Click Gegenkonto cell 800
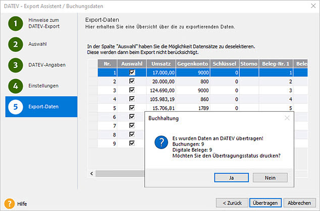 193,82
